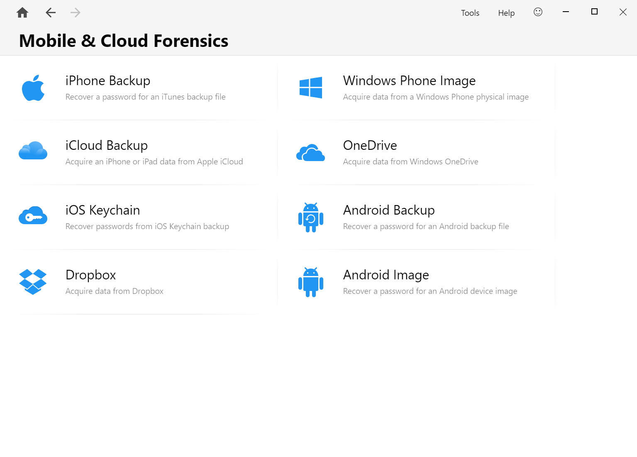Click the iOS Keychain key cloud icon
The width and height of the screenshot is (637, 457).
click(x=33, y=215)
